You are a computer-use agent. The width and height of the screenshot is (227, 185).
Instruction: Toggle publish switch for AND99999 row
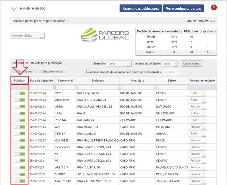point(19,100)
